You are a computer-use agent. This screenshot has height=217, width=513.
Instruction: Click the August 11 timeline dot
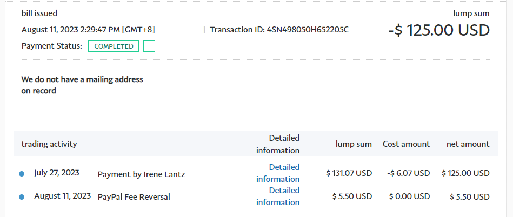22,197
